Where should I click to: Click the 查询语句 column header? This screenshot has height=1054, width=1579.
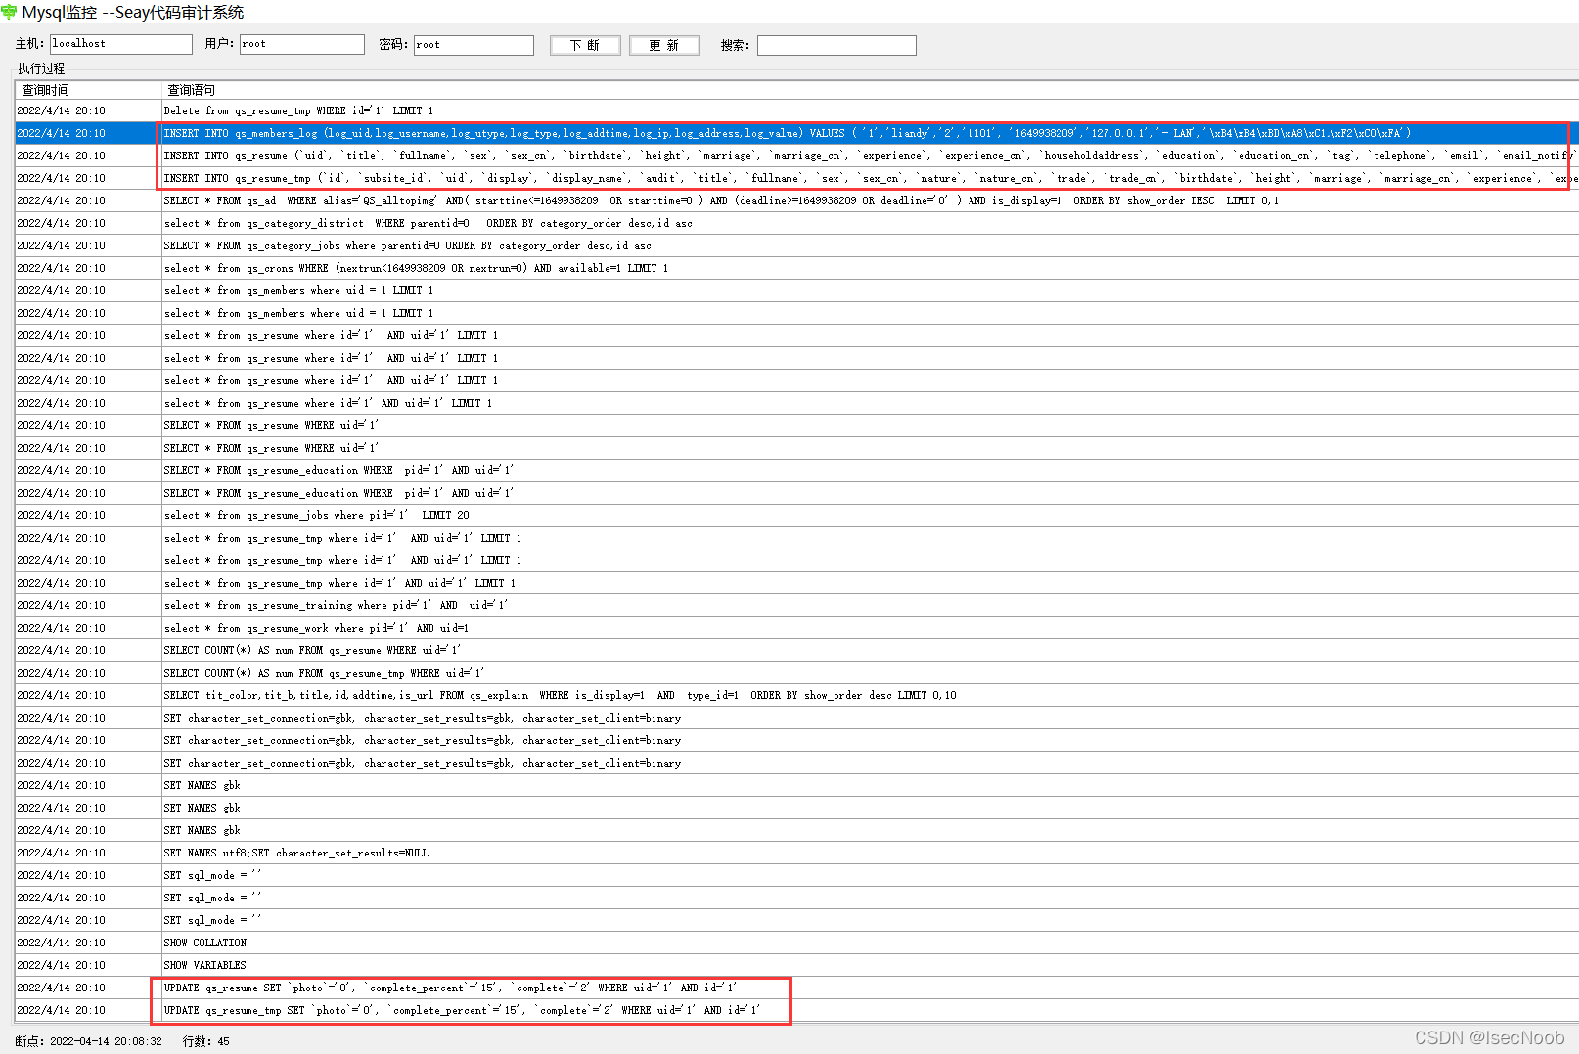click(x=870, y=90)
